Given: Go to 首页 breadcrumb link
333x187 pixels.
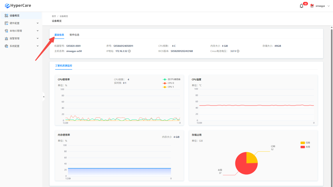Looking at the screenshot, I should click(x=54, y=16).
